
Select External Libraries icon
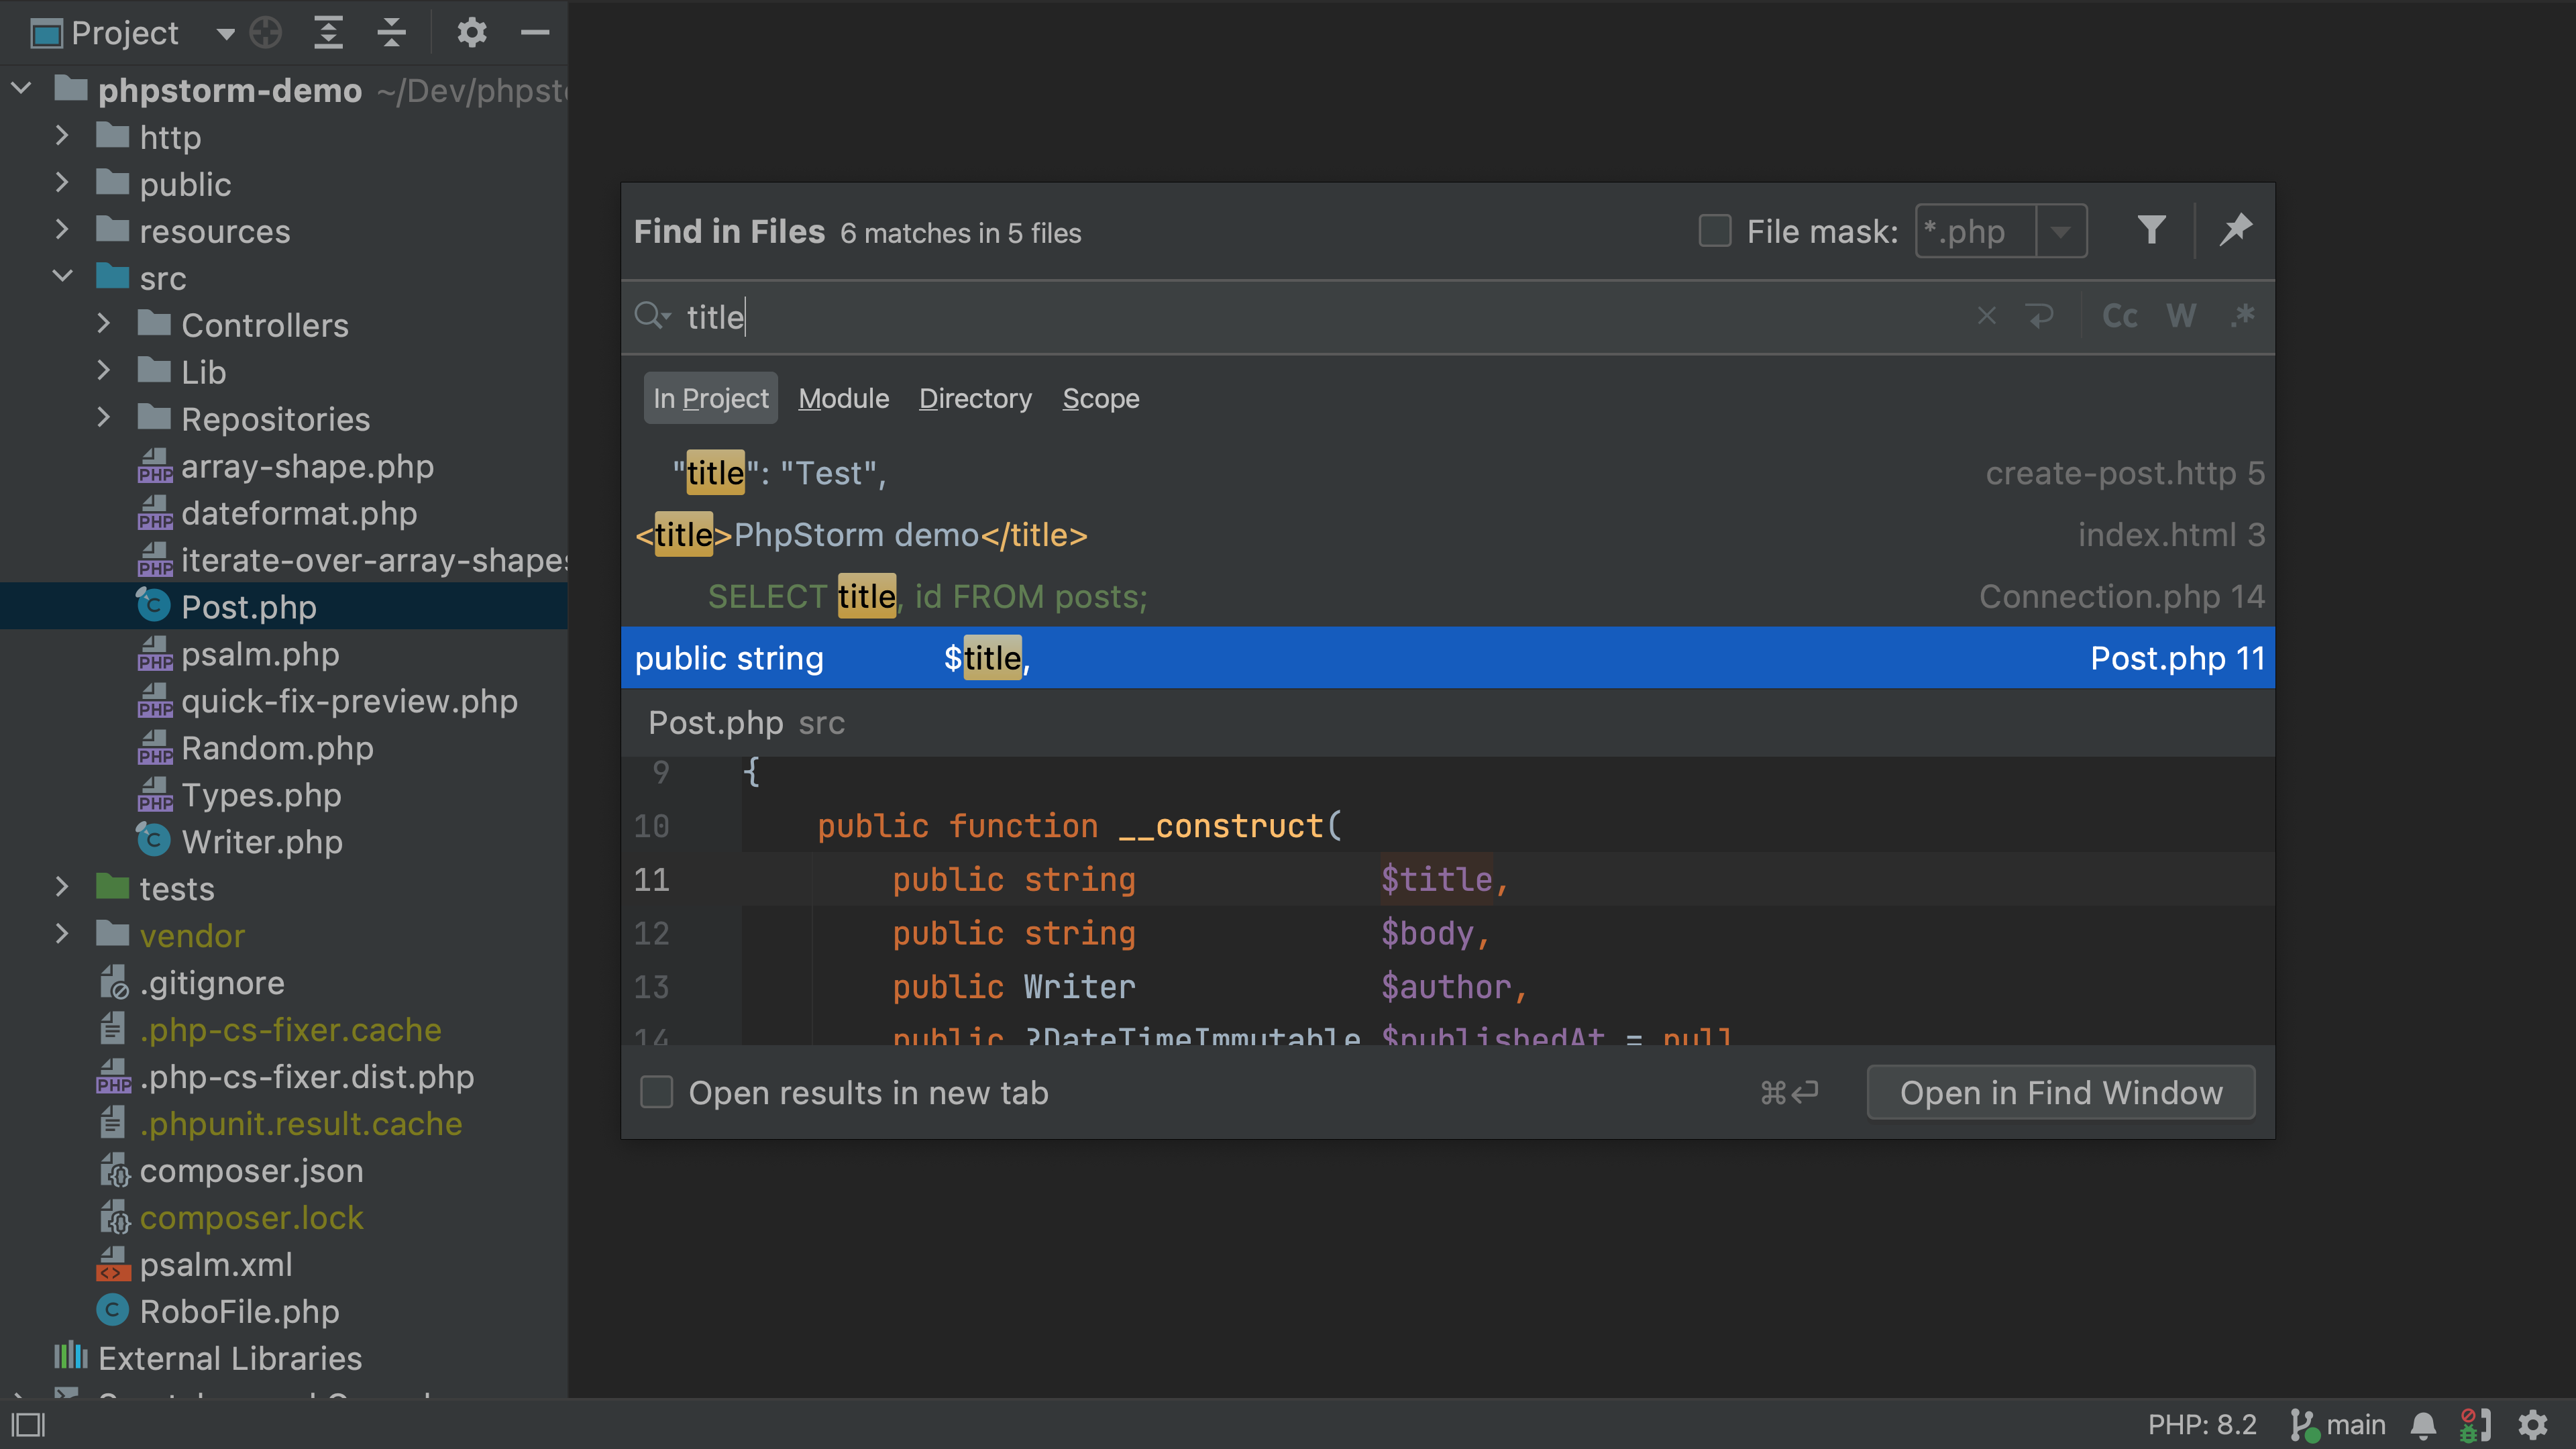click(x=71, y=1357)
